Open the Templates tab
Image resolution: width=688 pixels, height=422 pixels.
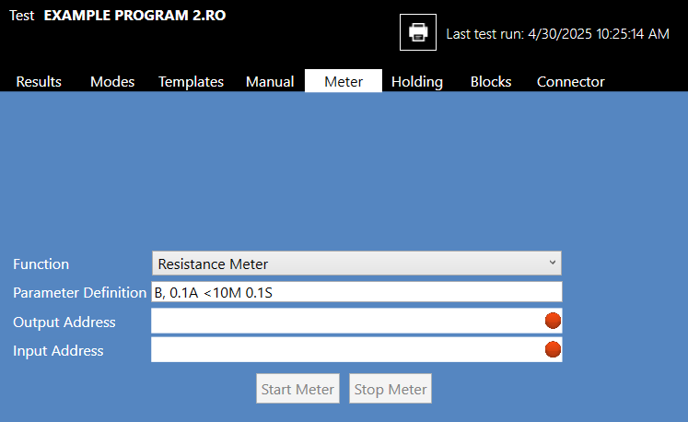pos(191,82)
